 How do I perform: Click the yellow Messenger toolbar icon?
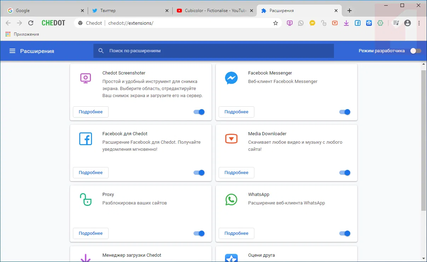tap(312, 23)
